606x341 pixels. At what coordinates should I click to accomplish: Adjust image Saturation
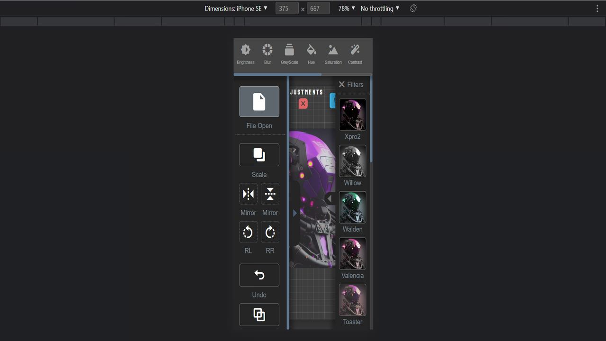(x=333, y=53)
